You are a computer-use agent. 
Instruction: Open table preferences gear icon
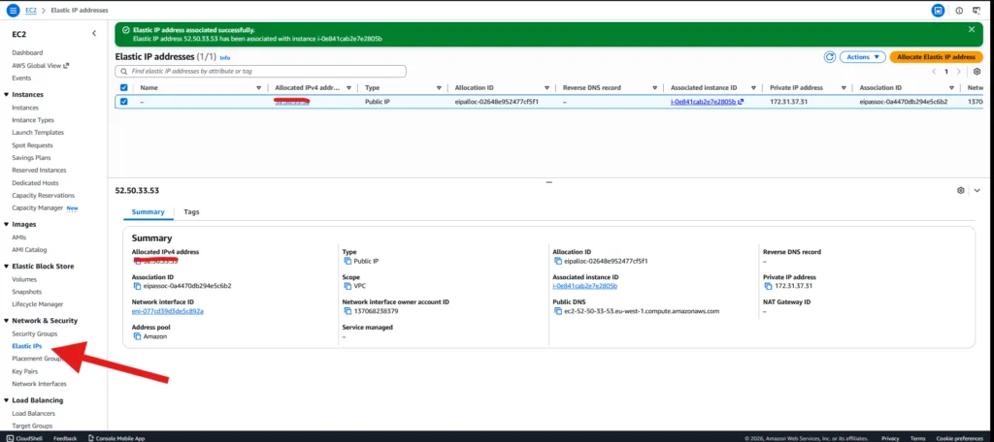[x=977, y=72]
